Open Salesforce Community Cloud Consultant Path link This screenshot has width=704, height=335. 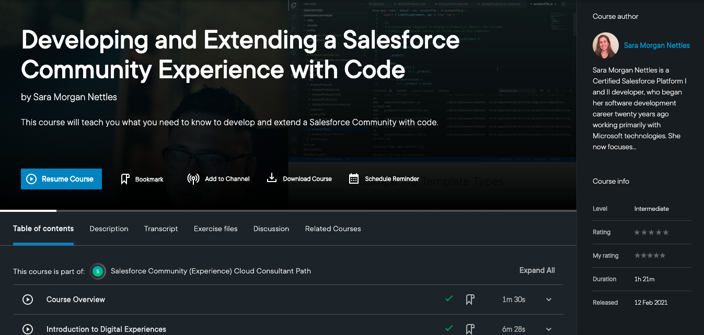(x=211, y=271)
